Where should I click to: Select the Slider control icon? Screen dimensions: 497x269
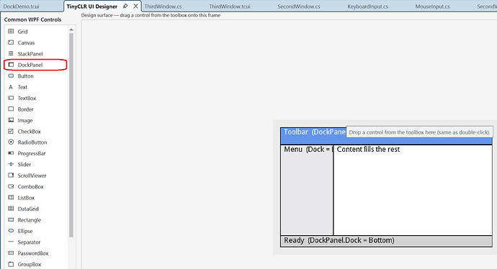11,164
